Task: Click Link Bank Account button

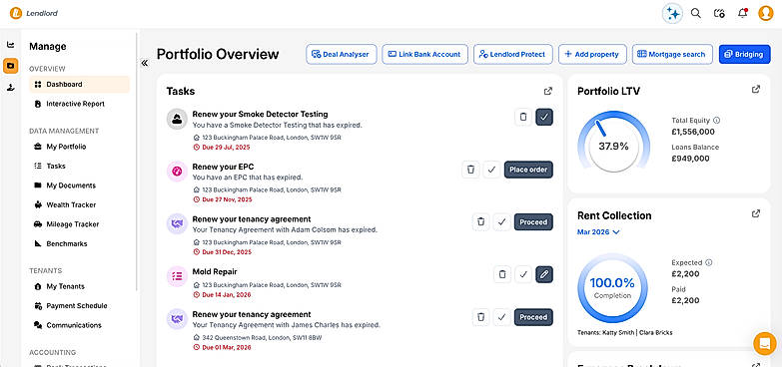Action: point(424,54)
